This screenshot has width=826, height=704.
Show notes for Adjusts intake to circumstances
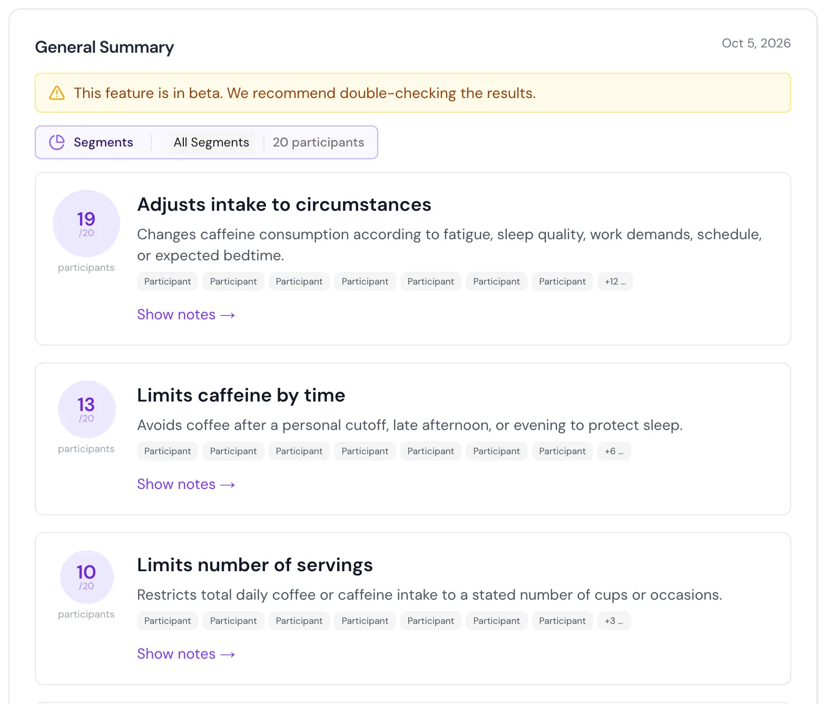[x=186, y=315]
